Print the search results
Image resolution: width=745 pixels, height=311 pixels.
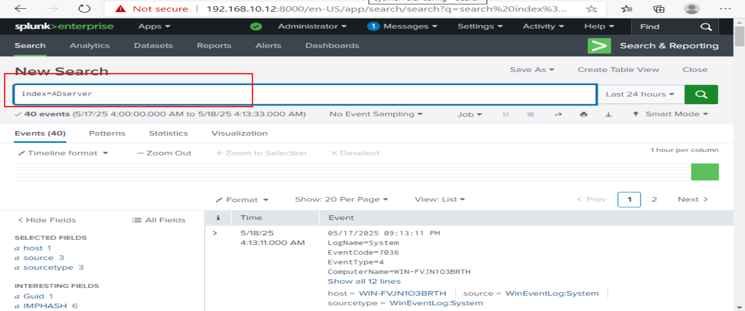click(x=583, y=114)
